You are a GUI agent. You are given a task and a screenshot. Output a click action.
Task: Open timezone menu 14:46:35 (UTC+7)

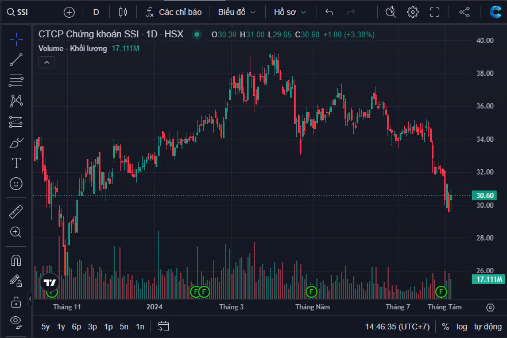coord(397,327)
